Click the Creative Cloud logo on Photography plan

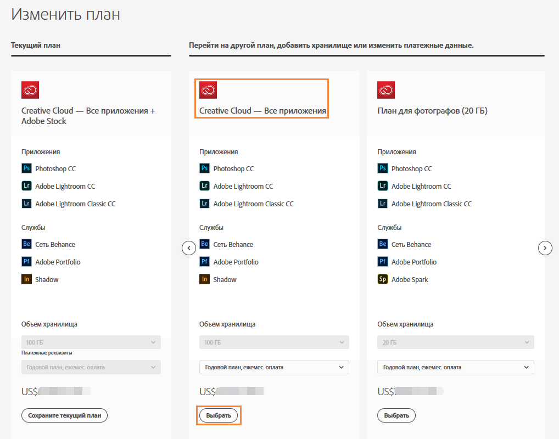386,90
